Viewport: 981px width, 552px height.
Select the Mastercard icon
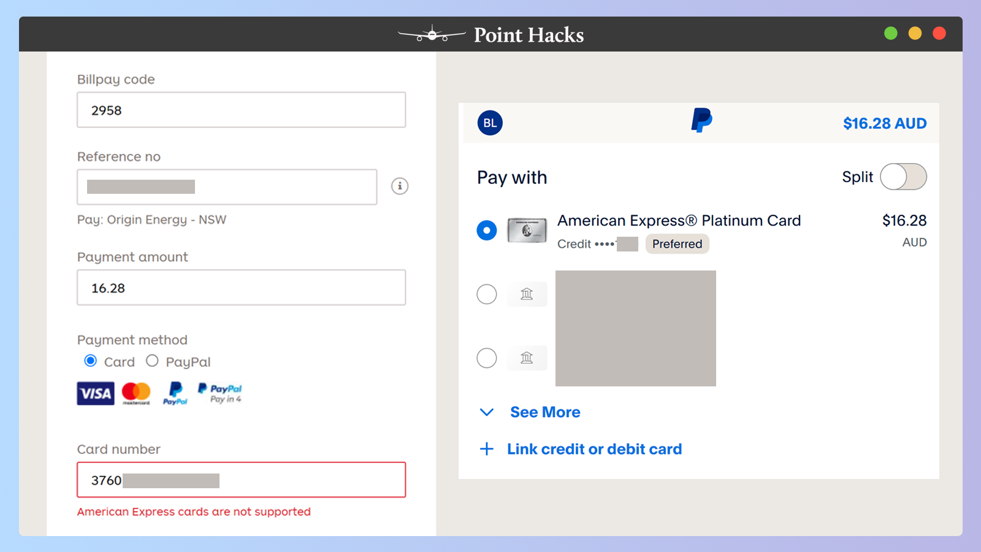point(136,393)
